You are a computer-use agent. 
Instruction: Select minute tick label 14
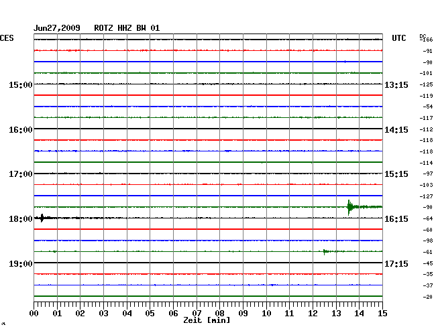(359, 313)
